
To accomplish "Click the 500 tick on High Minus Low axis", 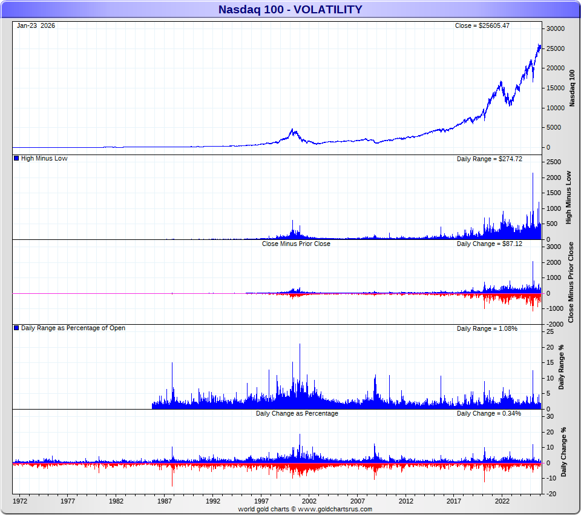I will (552, 224).
